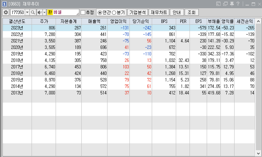Click the stock name field 베셀
This screenshot has height=157, width=262.
click(x=63, y=13)
